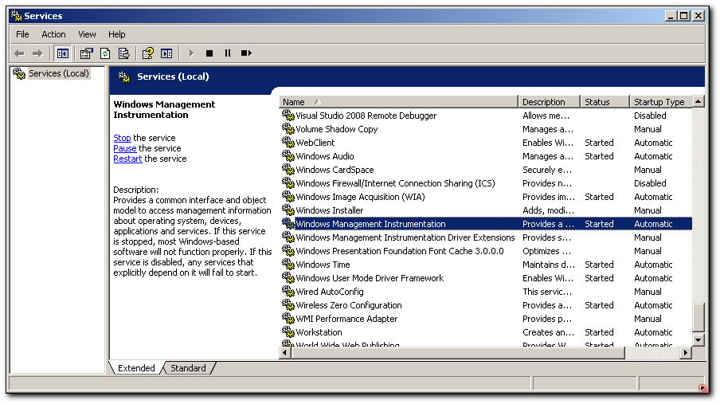Screen dimensions: 720x404
Task: Switch to the Standard tab
Action: (188, 368)
